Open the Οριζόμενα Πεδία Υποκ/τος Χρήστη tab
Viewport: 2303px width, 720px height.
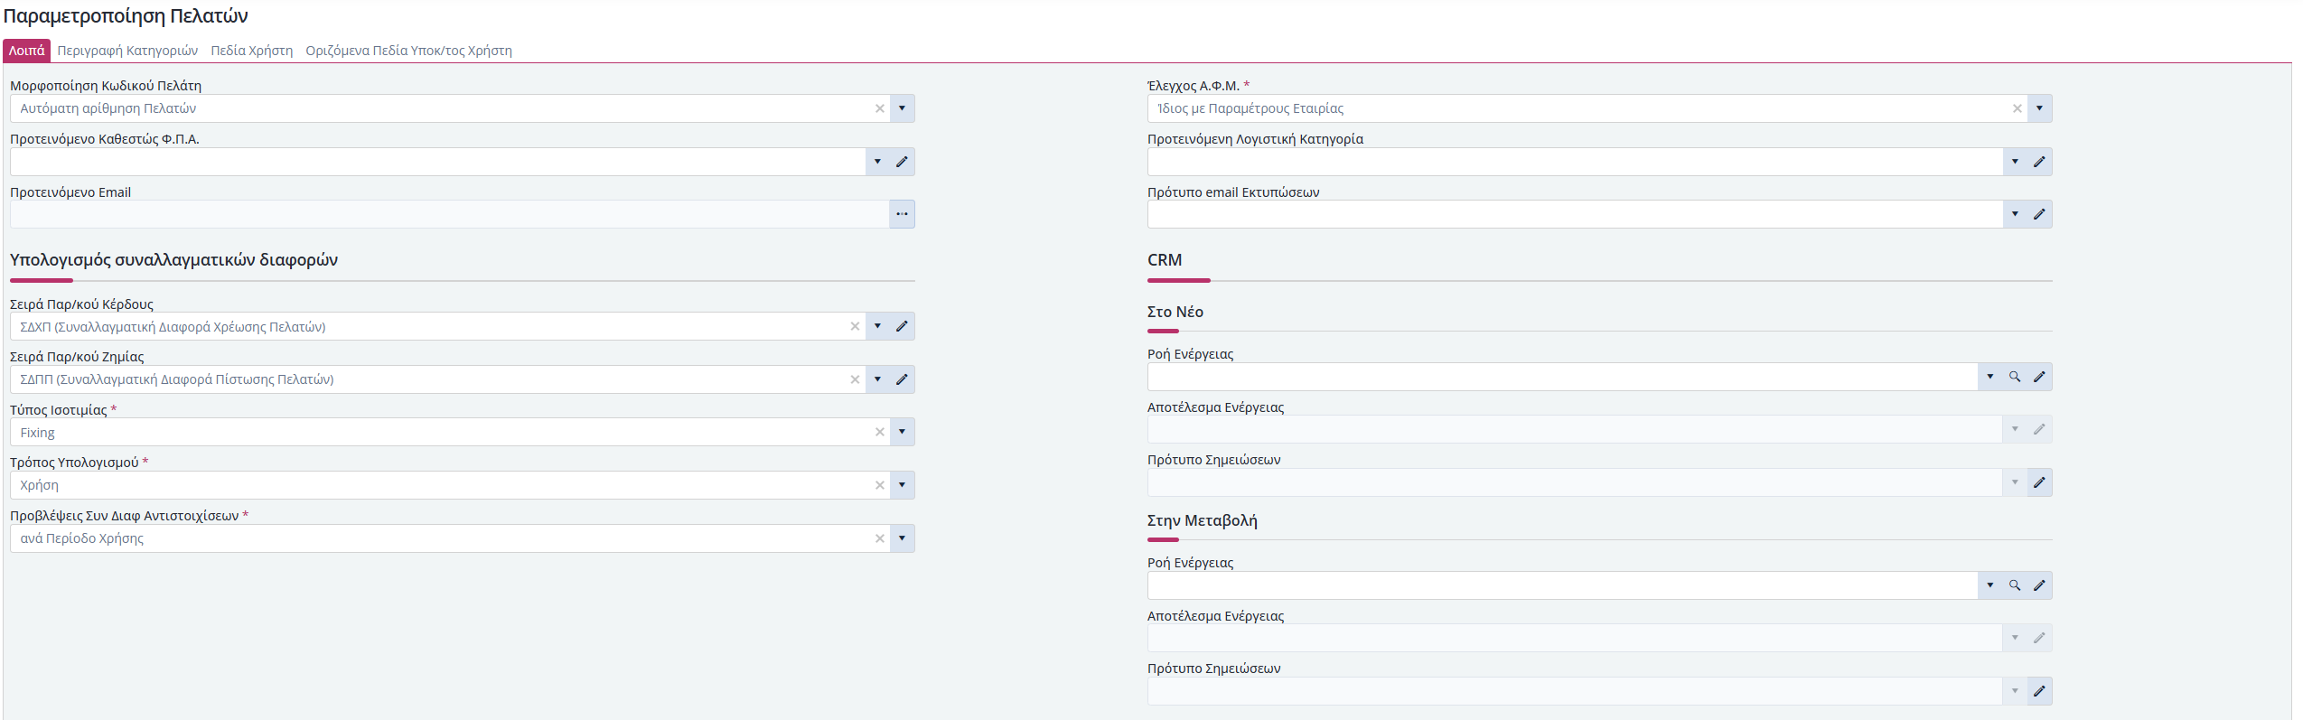[x=408, y=51]
